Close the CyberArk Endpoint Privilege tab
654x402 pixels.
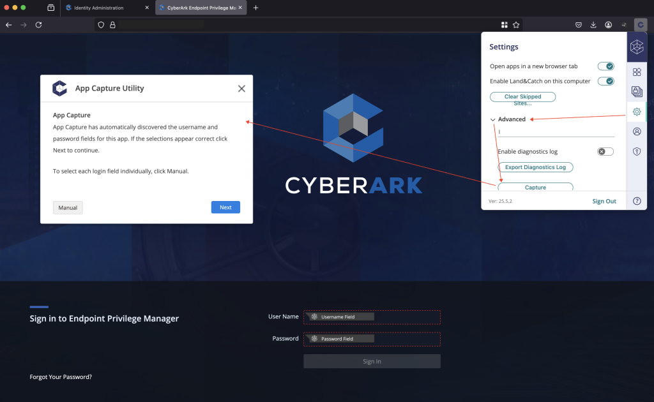click(x=240, y=8)
